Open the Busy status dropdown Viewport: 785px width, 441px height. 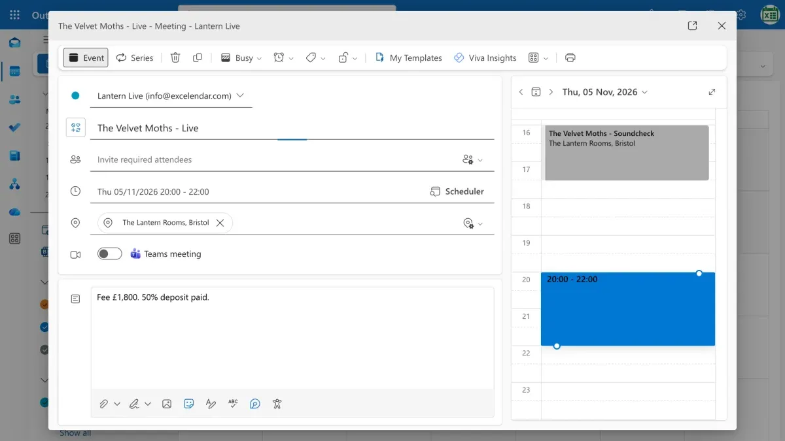(x=241, y=57)
